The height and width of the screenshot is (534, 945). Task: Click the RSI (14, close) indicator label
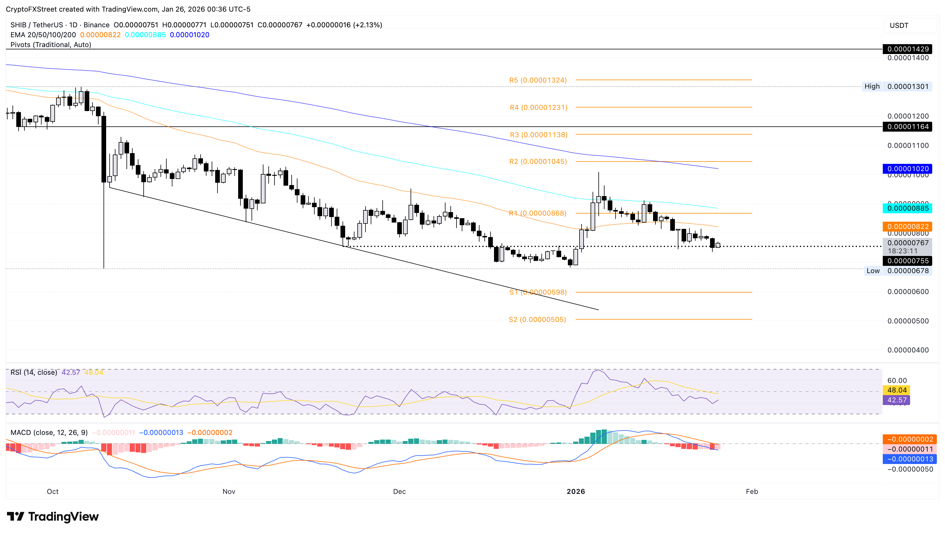(34, 372)
